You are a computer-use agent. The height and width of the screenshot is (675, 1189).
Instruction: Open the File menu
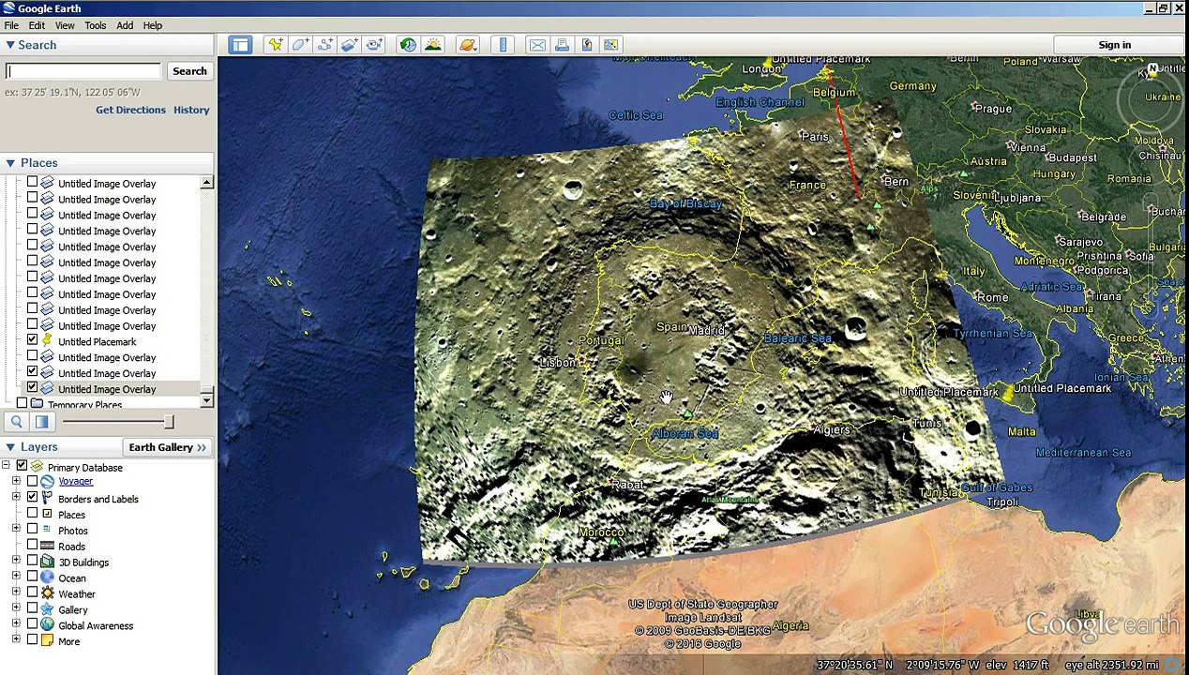pos(11,25)
